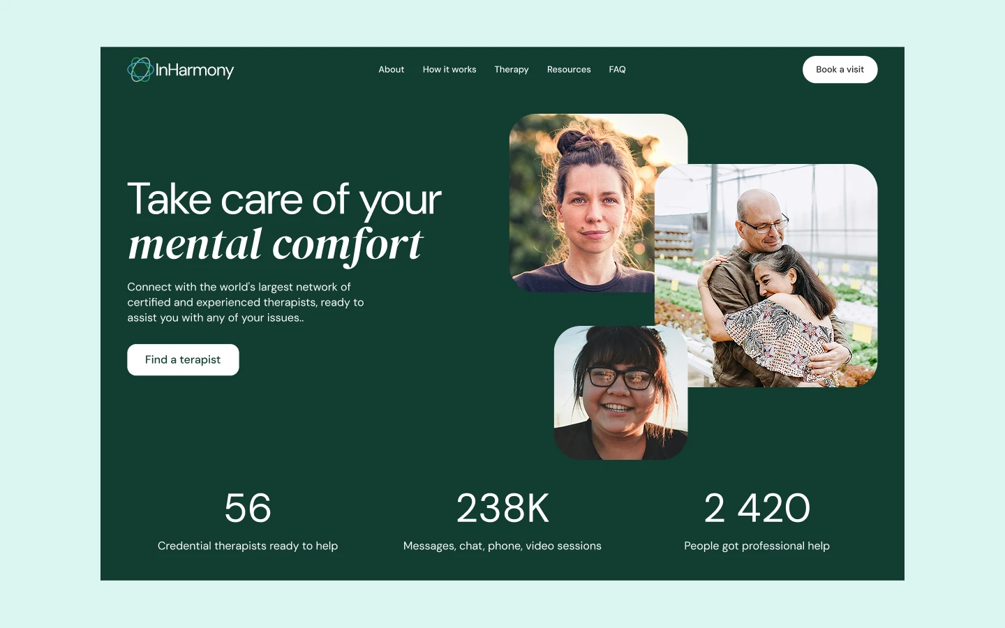Click the 2 420 people statistic number
Viewport: 1005px width, 628px height.
coord(757,508)
